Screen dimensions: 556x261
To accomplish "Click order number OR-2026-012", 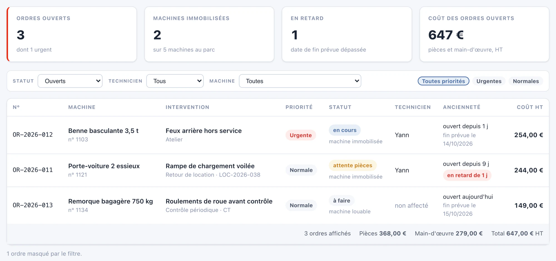I will point(33,135).
